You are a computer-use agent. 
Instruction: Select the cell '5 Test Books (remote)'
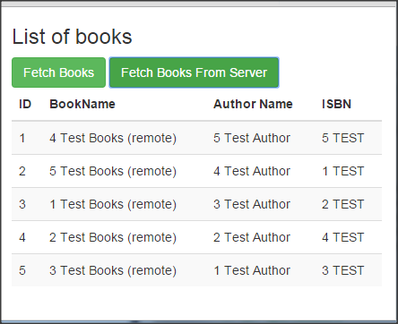113,171
